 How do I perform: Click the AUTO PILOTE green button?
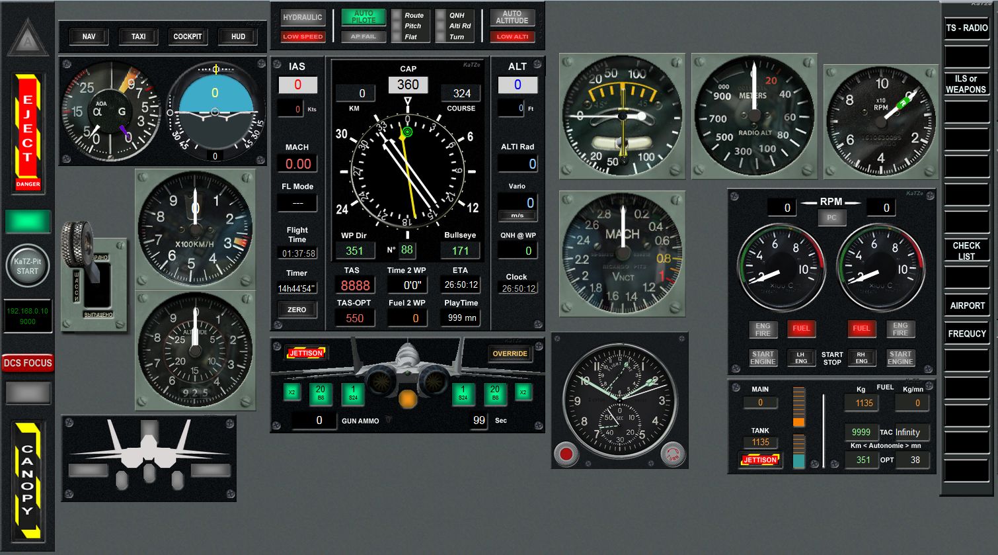[364, 17]
